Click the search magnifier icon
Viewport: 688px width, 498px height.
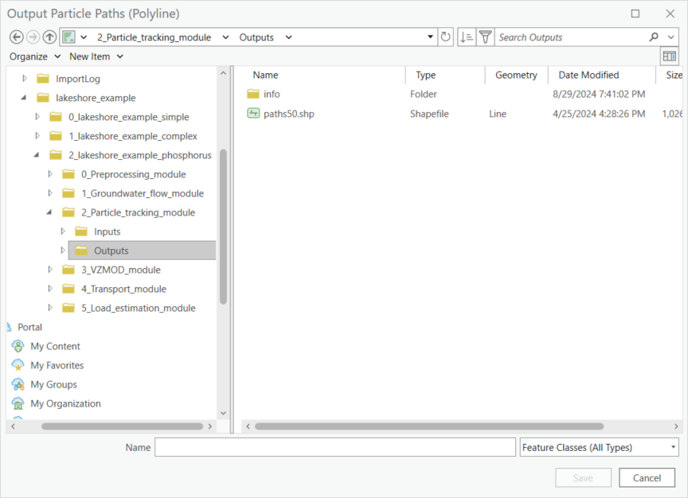(654, 37)
